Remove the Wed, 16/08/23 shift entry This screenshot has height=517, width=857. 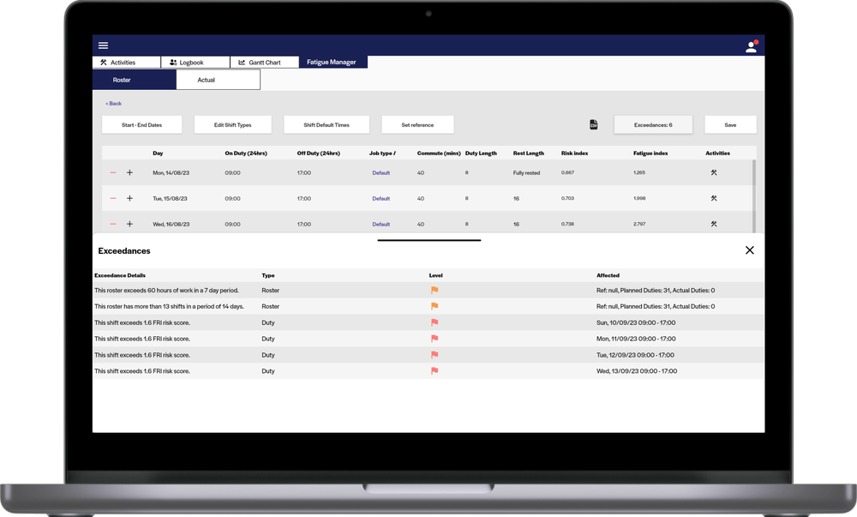(x=111, y=224)
